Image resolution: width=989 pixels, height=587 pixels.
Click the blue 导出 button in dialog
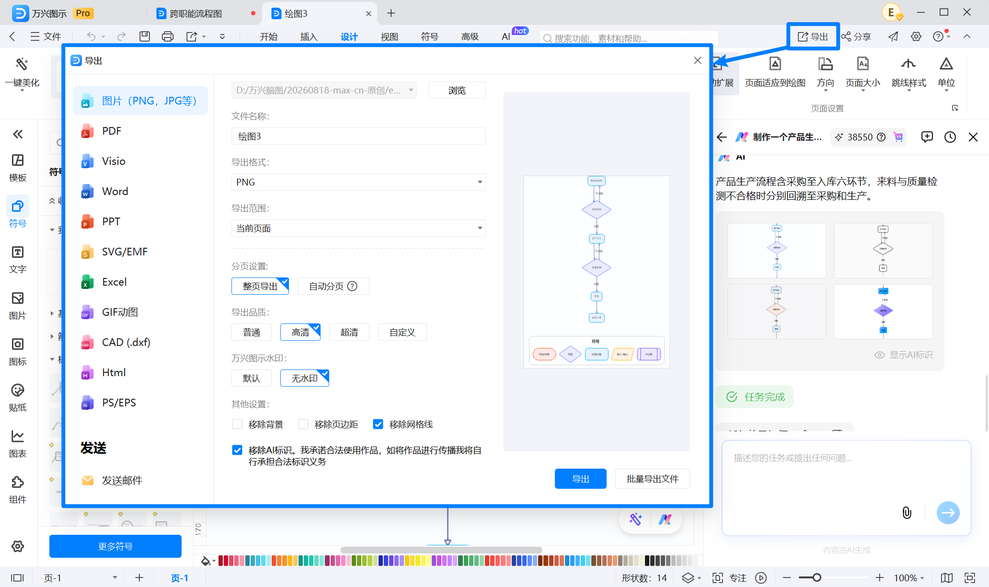click(x=581, y=479)
